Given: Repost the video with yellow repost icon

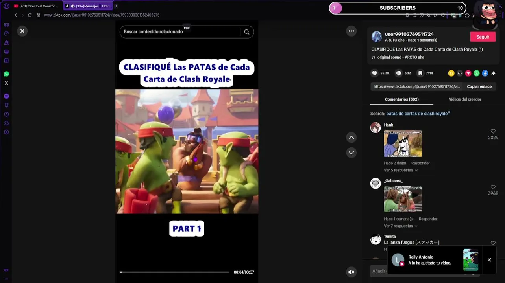Looking at the screenshot, I should pyautogui.click(x=451, y=73).
